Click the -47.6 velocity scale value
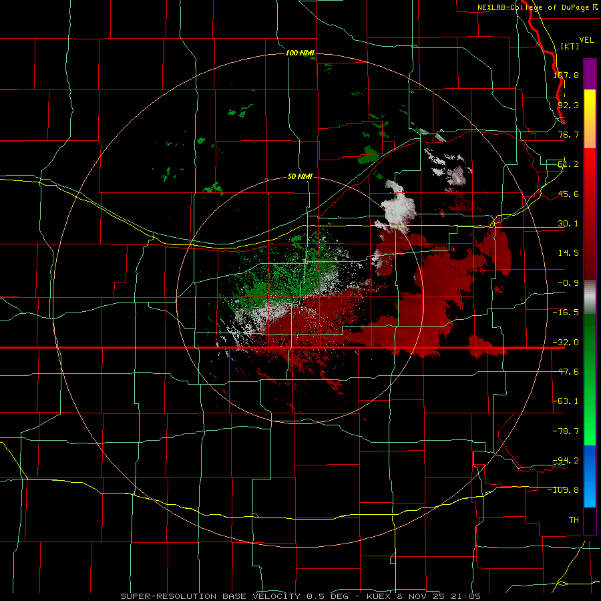Image resolution: width=601 pixels, height=601 pixels. [566, 372]
